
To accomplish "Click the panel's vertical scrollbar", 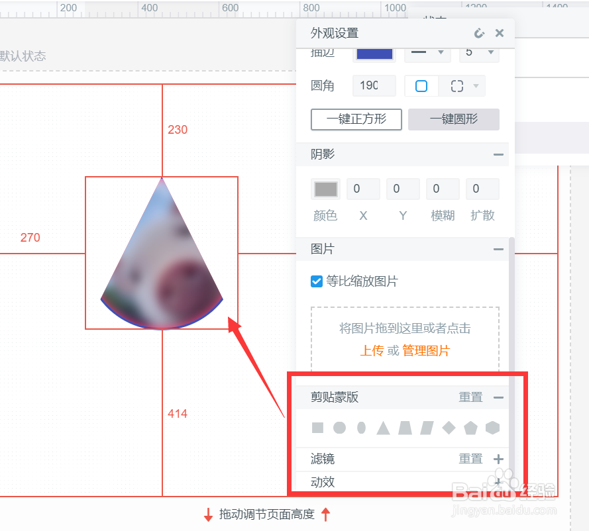I will click(511, 360).
